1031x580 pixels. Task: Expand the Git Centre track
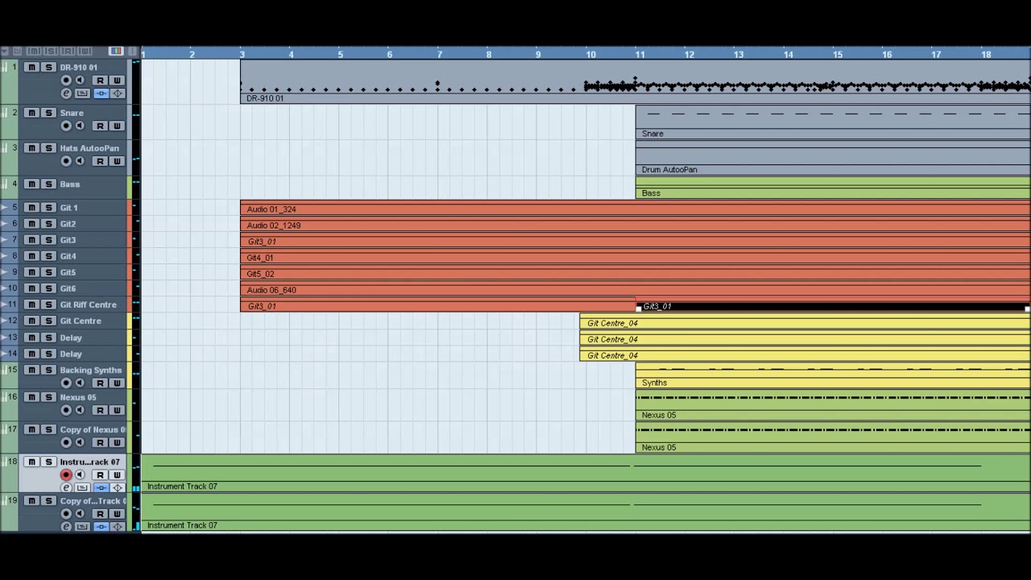point(5,321)
